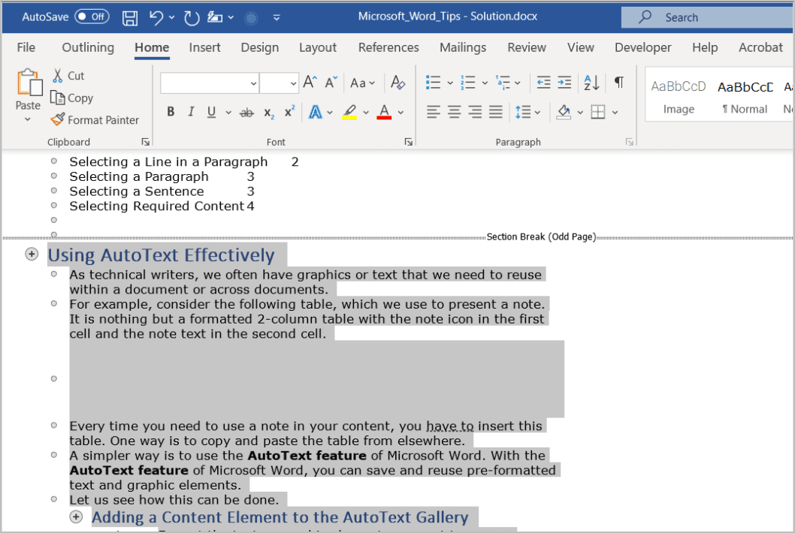The image size is (795, 533).
Task: Expand the Using AutoText Effectively heading
Action: pos(31,254)
